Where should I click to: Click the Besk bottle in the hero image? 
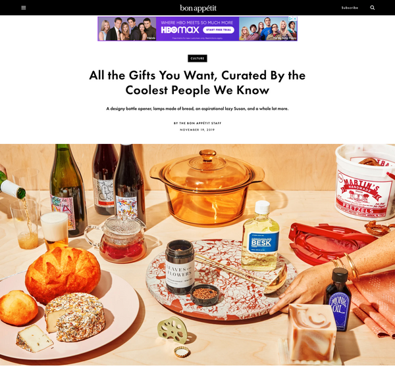point(261,235)
